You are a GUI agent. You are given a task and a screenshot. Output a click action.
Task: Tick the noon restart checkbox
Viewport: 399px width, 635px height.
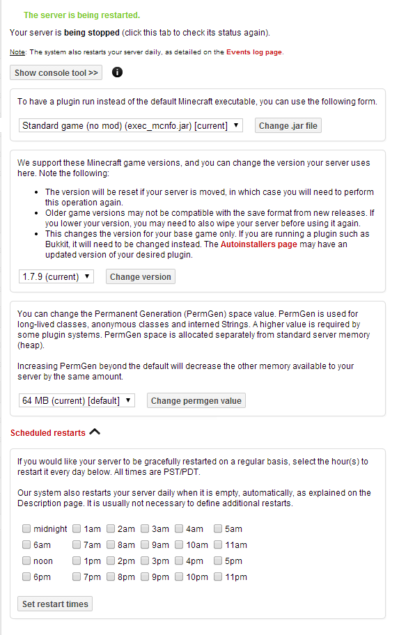pyautogui.click(x=26, y=560)
